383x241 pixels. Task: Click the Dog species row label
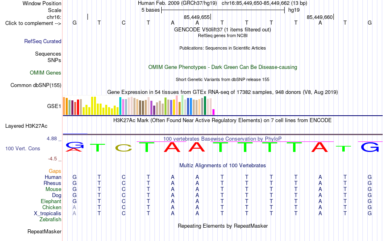(57, 195)
